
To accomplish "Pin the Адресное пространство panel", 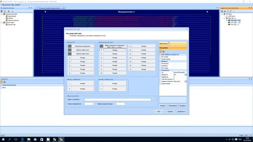I will coord(249,8).
